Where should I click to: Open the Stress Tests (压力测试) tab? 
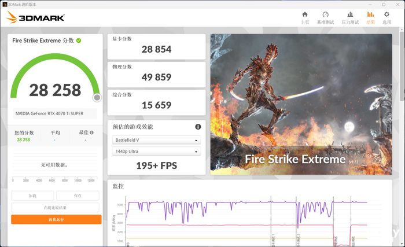click(350, 18)
